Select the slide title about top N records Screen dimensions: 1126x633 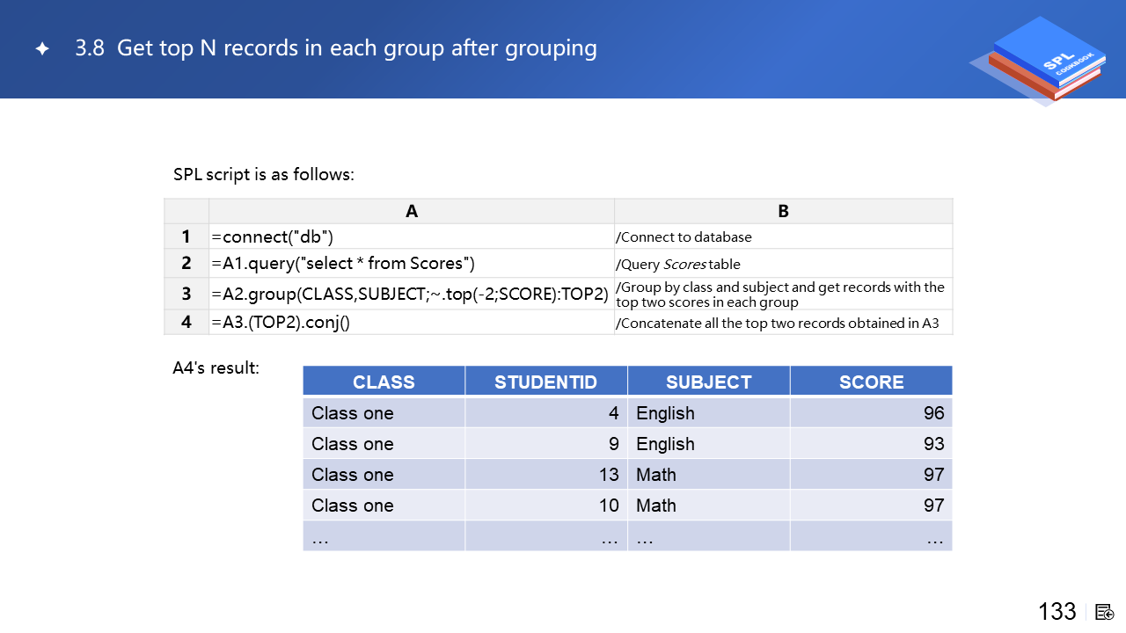pos(336,48)
